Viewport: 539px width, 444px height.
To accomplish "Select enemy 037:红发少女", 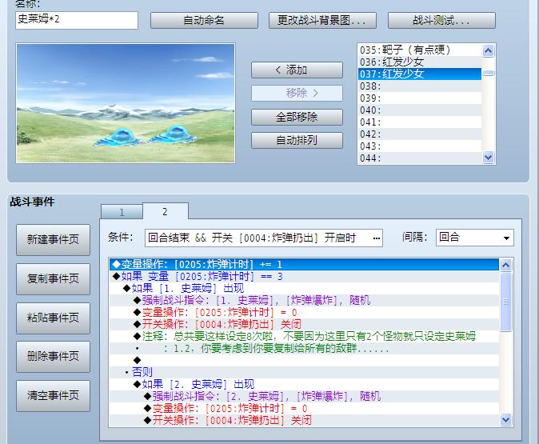I will click(420, 74).
